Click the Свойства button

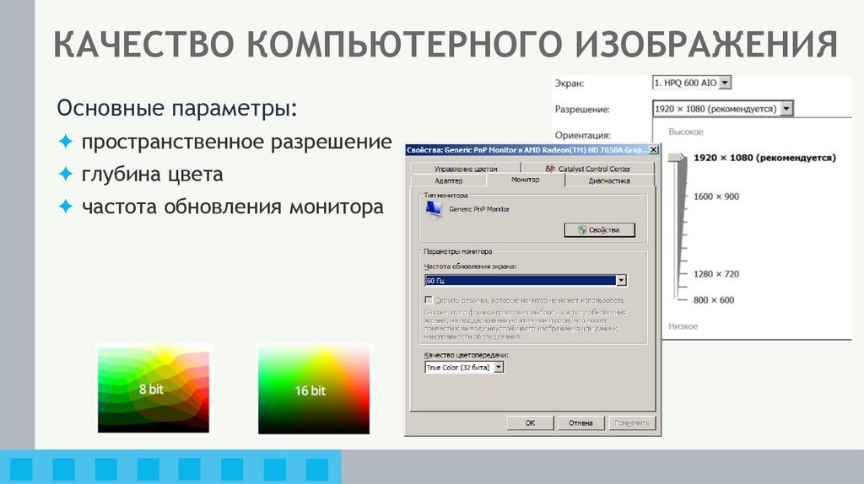(600, 230)
